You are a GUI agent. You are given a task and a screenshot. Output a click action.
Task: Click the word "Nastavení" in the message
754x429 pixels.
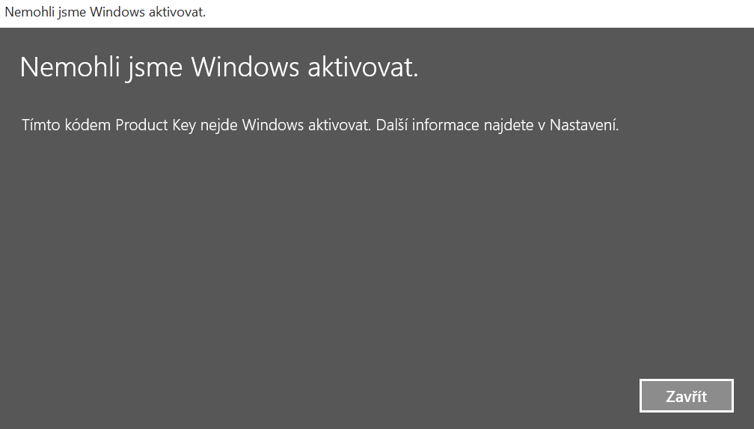point(583,125)
